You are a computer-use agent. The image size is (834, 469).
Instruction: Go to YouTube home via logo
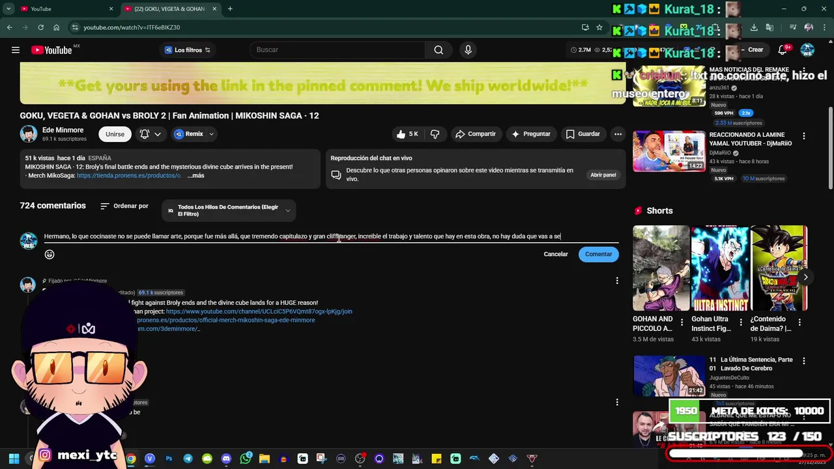click(x=52, y=50)
